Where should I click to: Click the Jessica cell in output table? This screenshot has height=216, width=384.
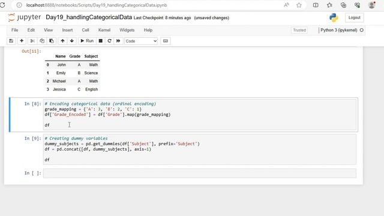pyautogui.click(x=59, y=89)
